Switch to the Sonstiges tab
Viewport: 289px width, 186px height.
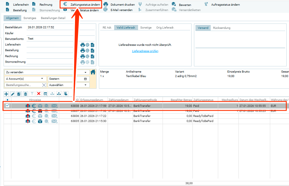click(30, 18)
